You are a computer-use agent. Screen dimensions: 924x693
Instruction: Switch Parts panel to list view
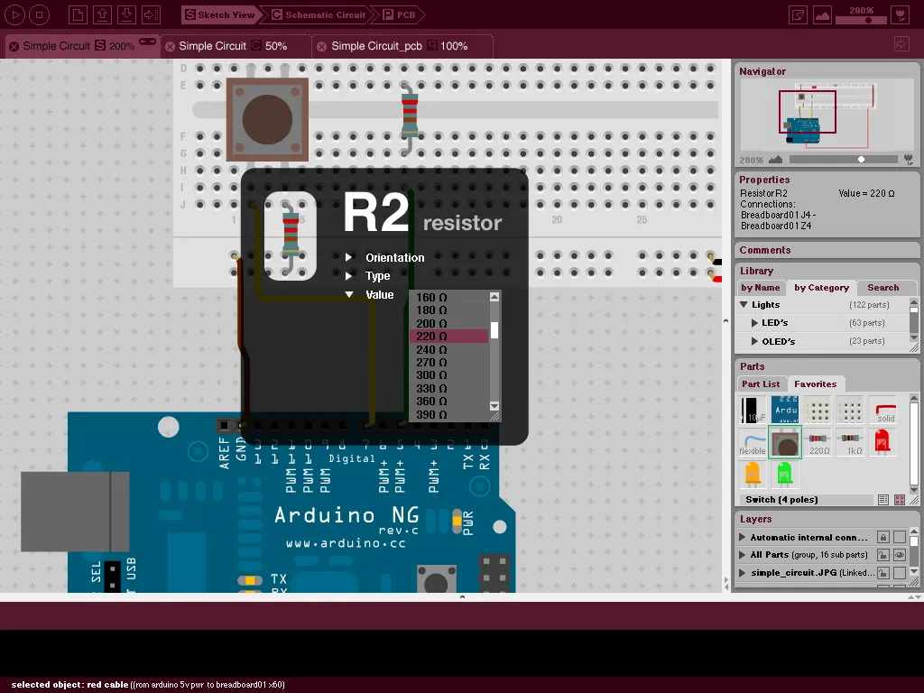coord(882,500)
